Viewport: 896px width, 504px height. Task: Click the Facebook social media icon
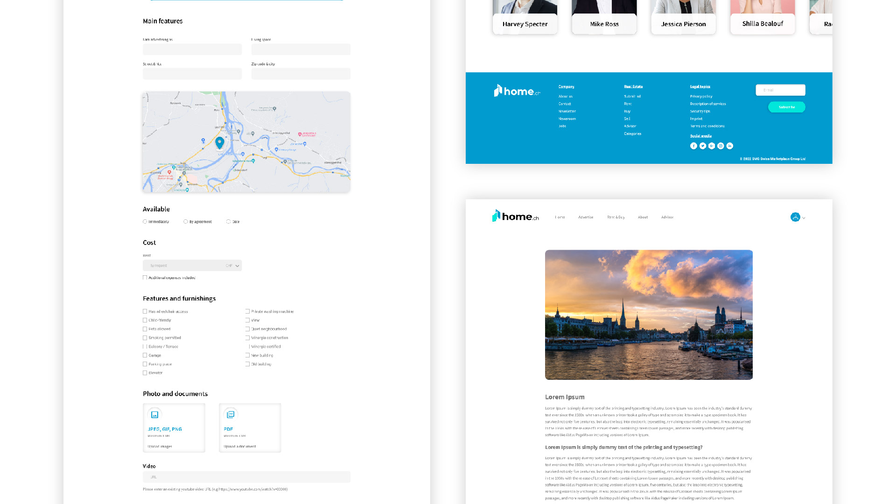pos(693,146)
